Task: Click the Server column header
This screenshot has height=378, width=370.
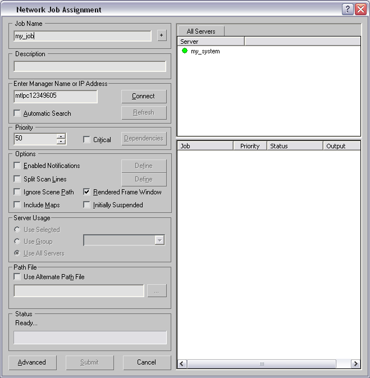Action: 211,42
